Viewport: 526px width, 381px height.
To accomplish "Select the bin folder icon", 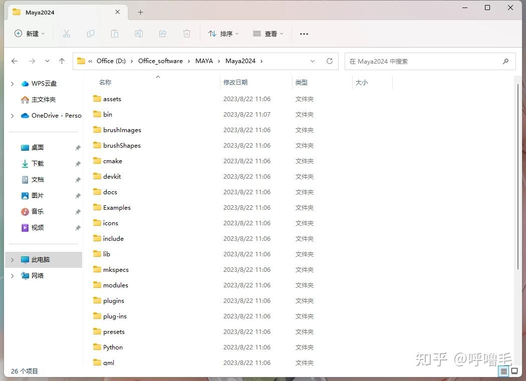I will click(x=97, y=114).
